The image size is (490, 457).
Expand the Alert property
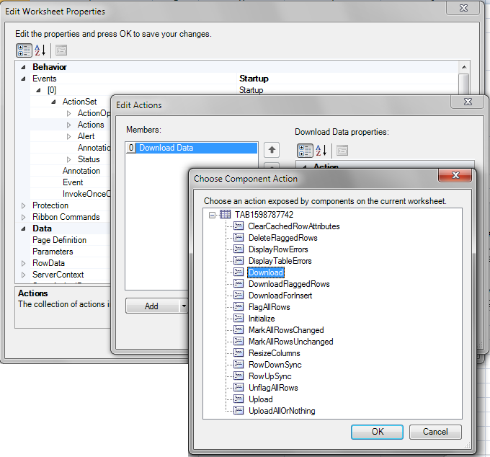point(68,137)
